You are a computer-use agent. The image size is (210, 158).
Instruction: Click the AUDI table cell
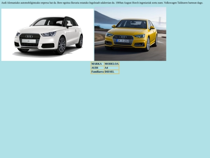click(97, 68)
